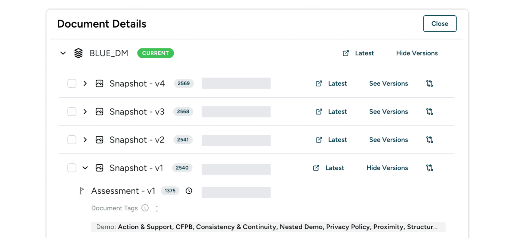Screen dimensions: 514x238
Task: Hide Versions for BLUE_DM
Action: pyautogui.click(x=417, y=53)
